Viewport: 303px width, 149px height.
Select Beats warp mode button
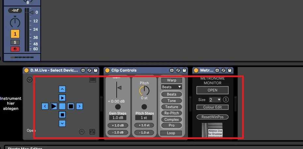coord(172,94)
